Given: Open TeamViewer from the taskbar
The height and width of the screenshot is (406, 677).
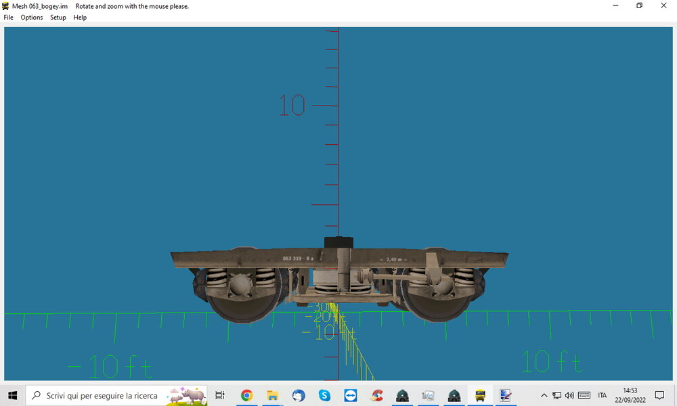Looking at the screenshot, I should [x=350, y=395].
